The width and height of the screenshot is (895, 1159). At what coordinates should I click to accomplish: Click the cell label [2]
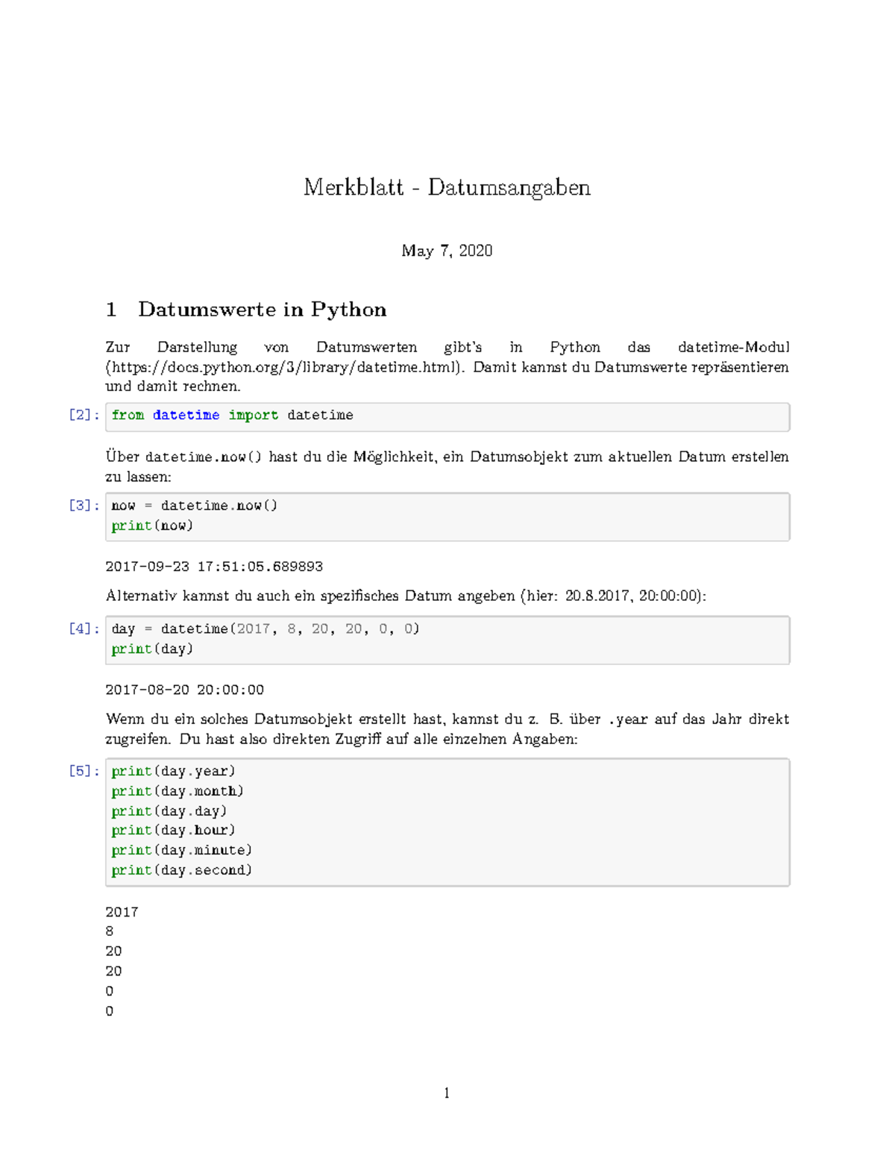coord(82,415)
